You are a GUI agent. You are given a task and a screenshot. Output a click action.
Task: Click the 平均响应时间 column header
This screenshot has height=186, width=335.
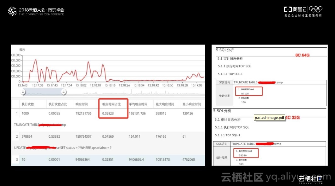point(138,104)
